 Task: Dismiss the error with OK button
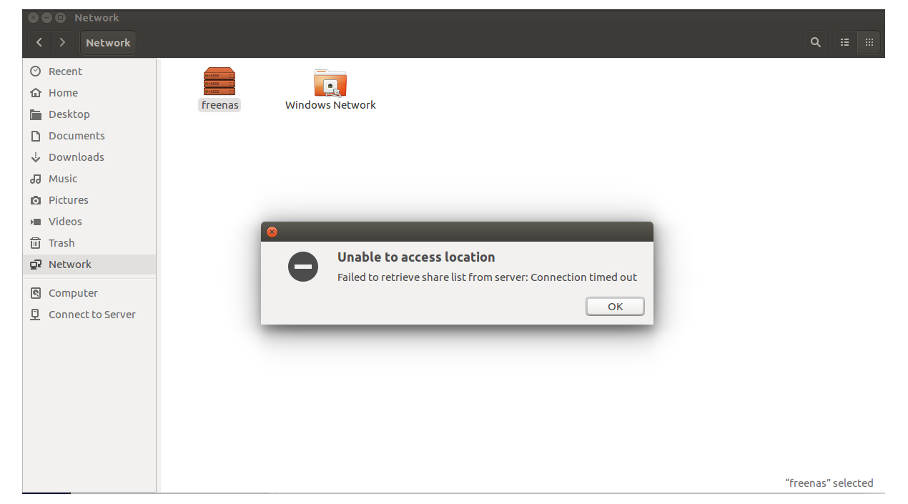615,306
